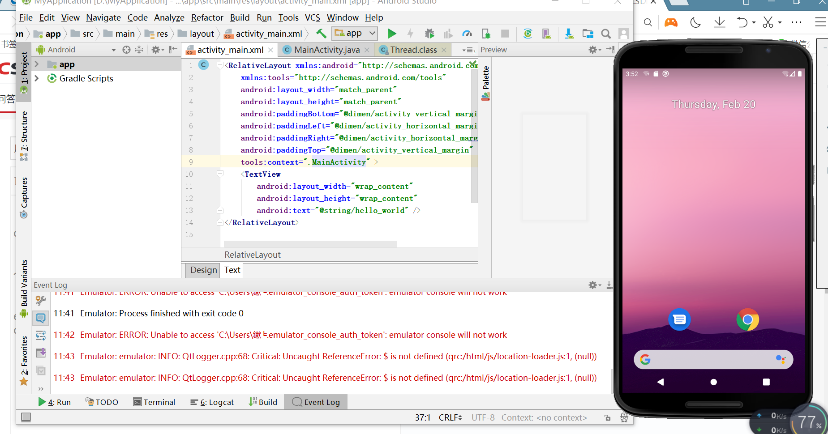Collapse TextView fold marker at line 10
This screenshot has height=434, width=828.
220,174
